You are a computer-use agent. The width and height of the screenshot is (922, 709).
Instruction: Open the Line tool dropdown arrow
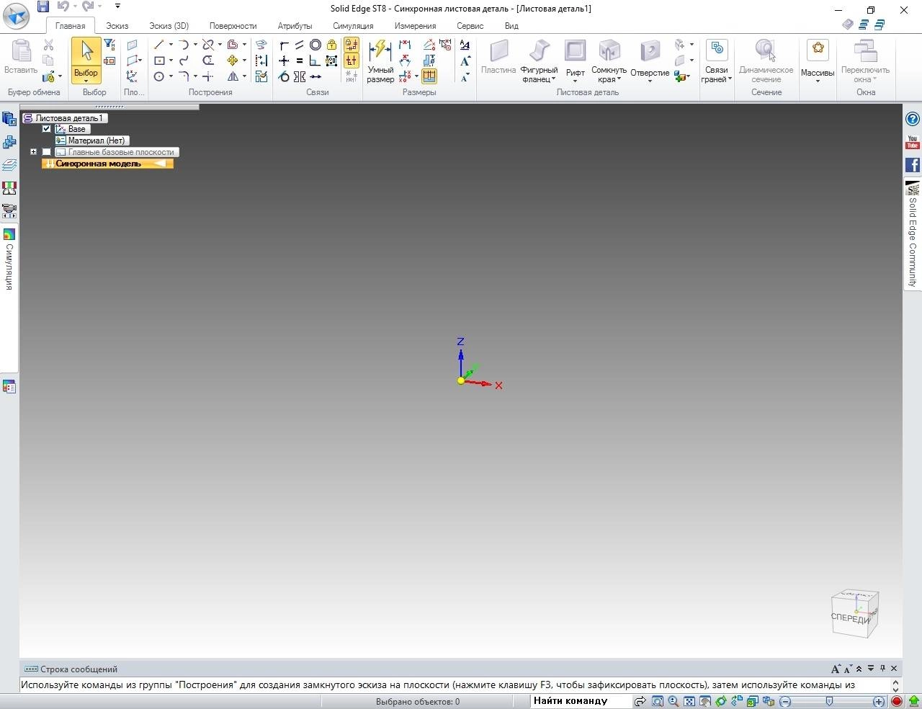point(171,45)
